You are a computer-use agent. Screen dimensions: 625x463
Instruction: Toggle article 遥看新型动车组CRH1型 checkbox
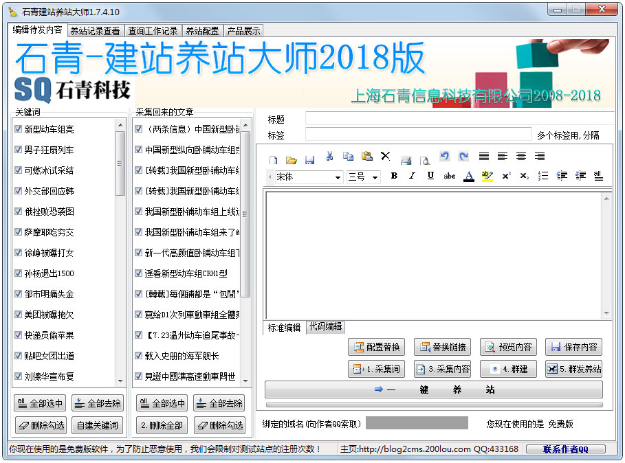(x=138, y=273)
